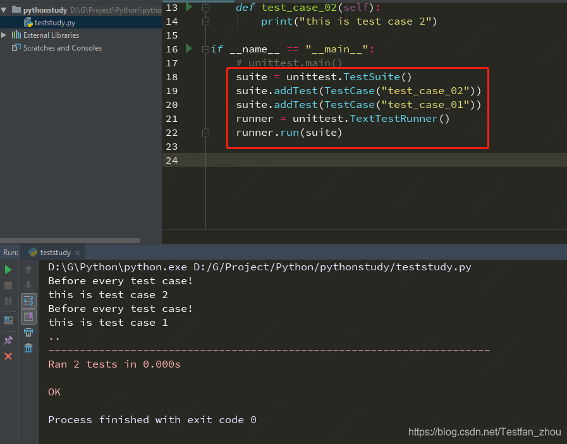567x444 pixels.
Task: Click the Python icon on the teststudy run tab
Action: pyautogui.click(x=32, y=252)
